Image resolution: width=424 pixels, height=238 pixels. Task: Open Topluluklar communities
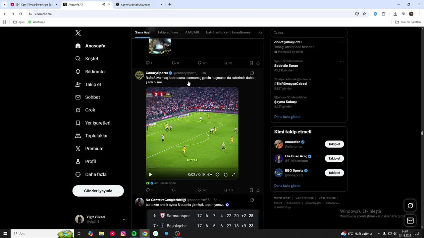91,136
